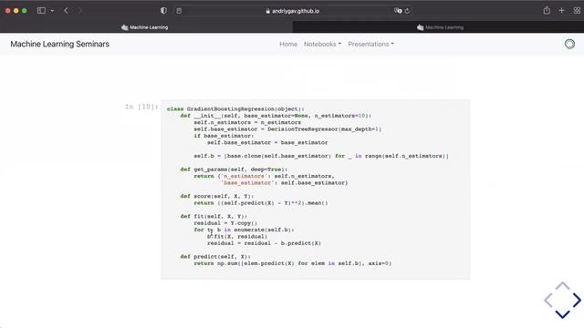The image size is (584, 328).
Task: Click the def get_params code line
Action: (234, 169)
